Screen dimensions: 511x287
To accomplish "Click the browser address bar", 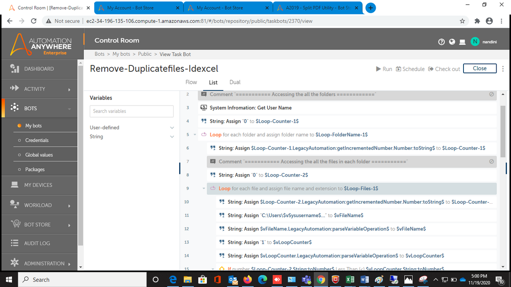I will pos(255,21).
